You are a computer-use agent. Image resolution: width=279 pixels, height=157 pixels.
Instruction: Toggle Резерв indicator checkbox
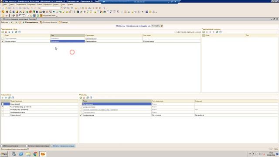(x=3, y=109)
